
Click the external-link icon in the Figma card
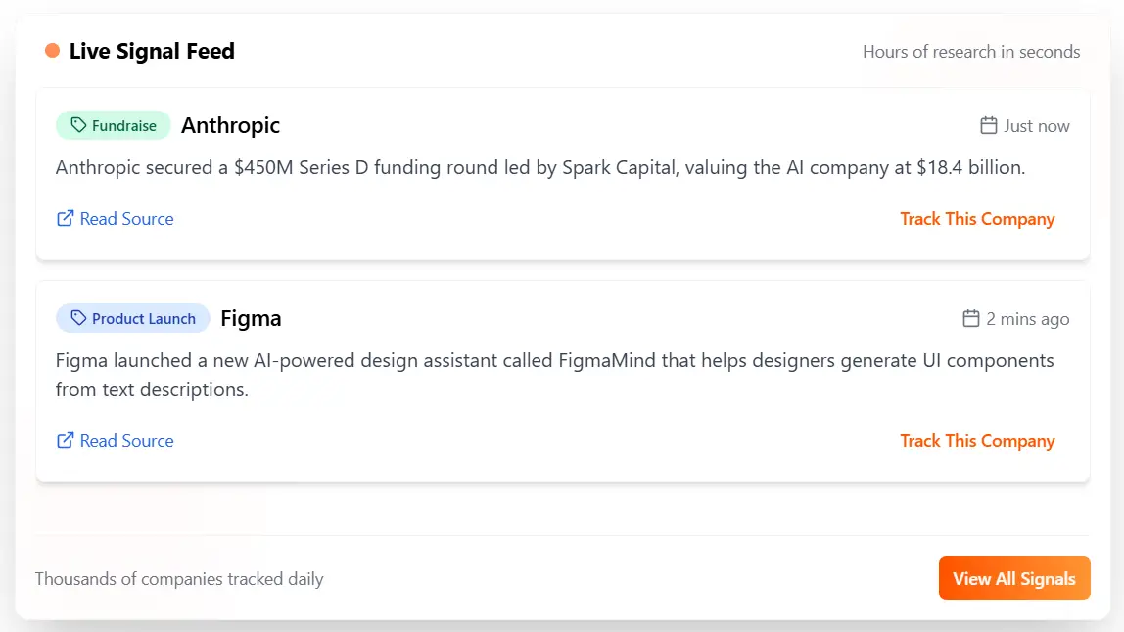click(x=66, y=441)
